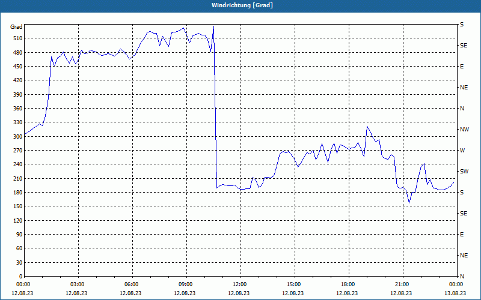Select the 21:00 time tick label
Viewport: 481px width, 300px height.
403,284
